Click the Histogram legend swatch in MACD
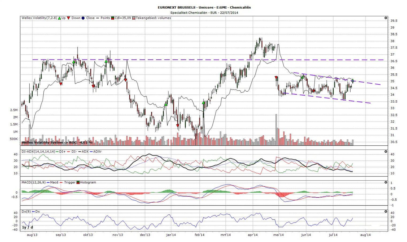Screen dimensions: 407x242 pyautogui.click(x=78, y=183)
